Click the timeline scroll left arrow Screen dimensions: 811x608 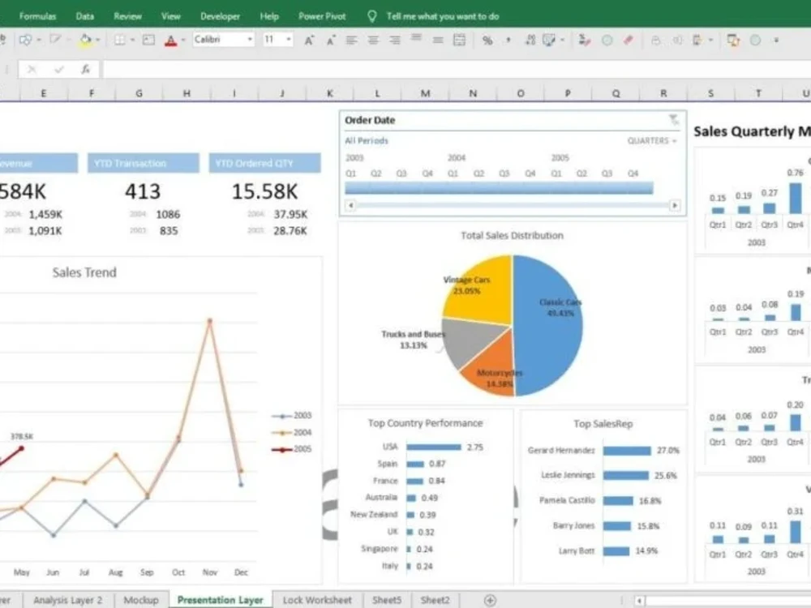click(350, 205)
